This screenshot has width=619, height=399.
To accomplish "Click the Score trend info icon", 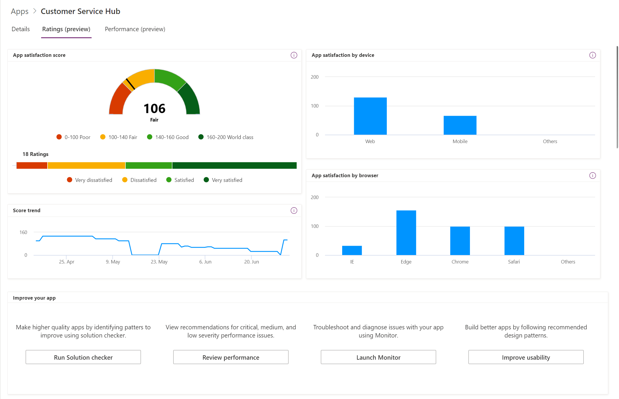I will 294,210.
